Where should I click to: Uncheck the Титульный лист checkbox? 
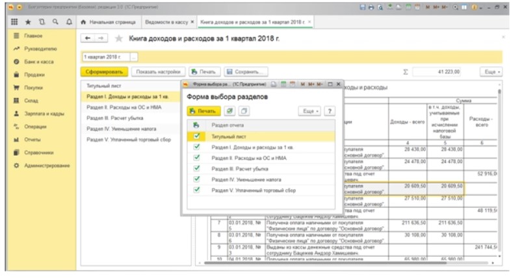tap(197, 136)
